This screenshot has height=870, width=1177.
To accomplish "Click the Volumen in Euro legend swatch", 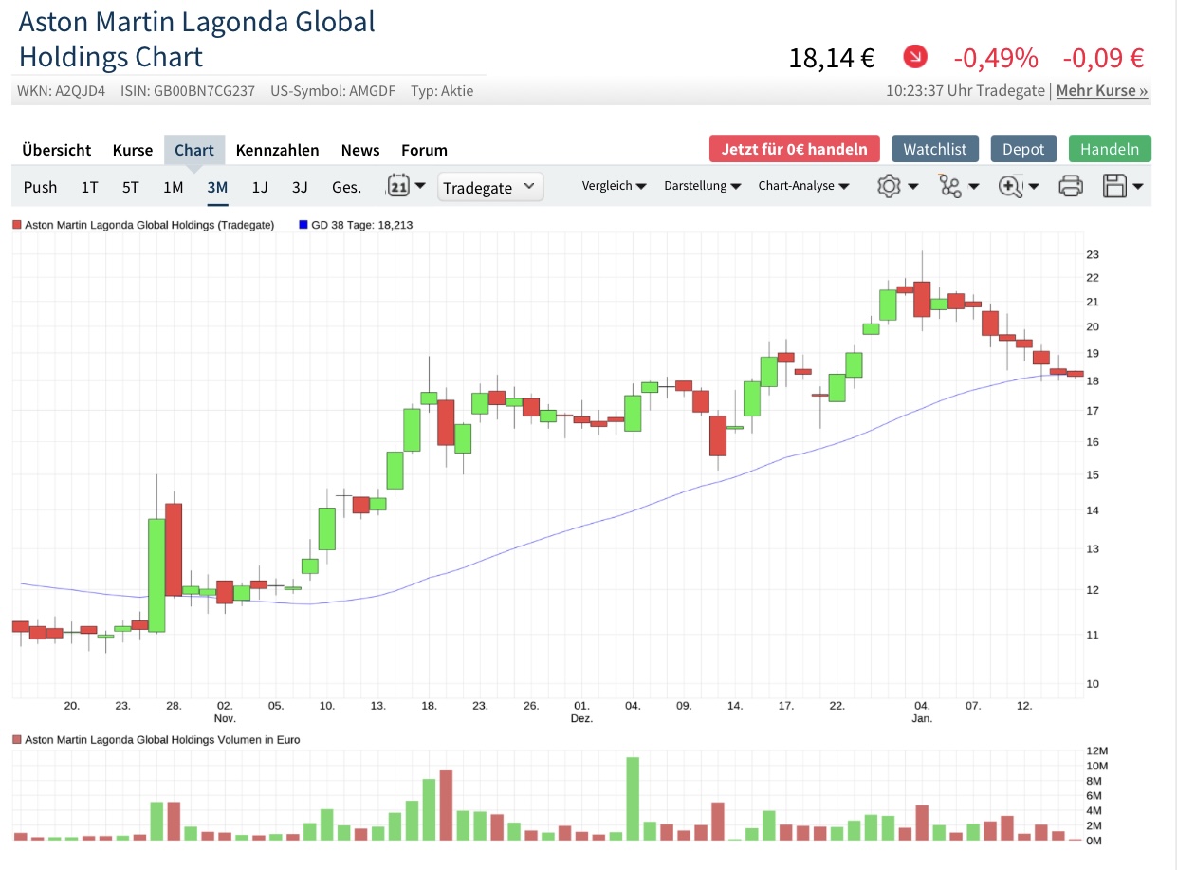I will pyautogui.click(x=17, y=739).
